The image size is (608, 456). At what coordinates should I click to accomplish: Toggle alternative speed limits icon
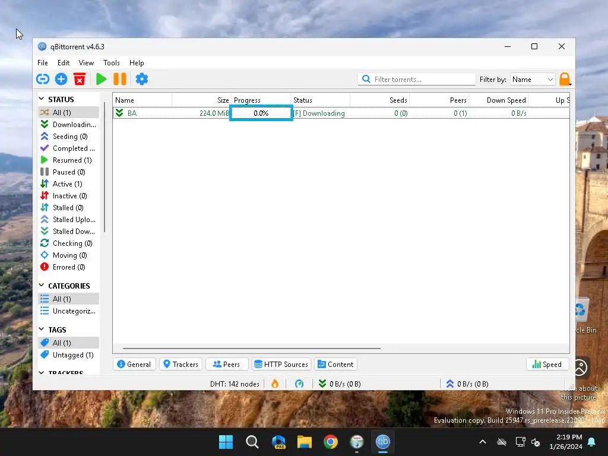pos(299,384)
